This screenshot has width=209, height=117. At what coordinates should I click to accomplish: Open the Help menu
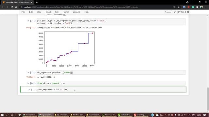87,12
